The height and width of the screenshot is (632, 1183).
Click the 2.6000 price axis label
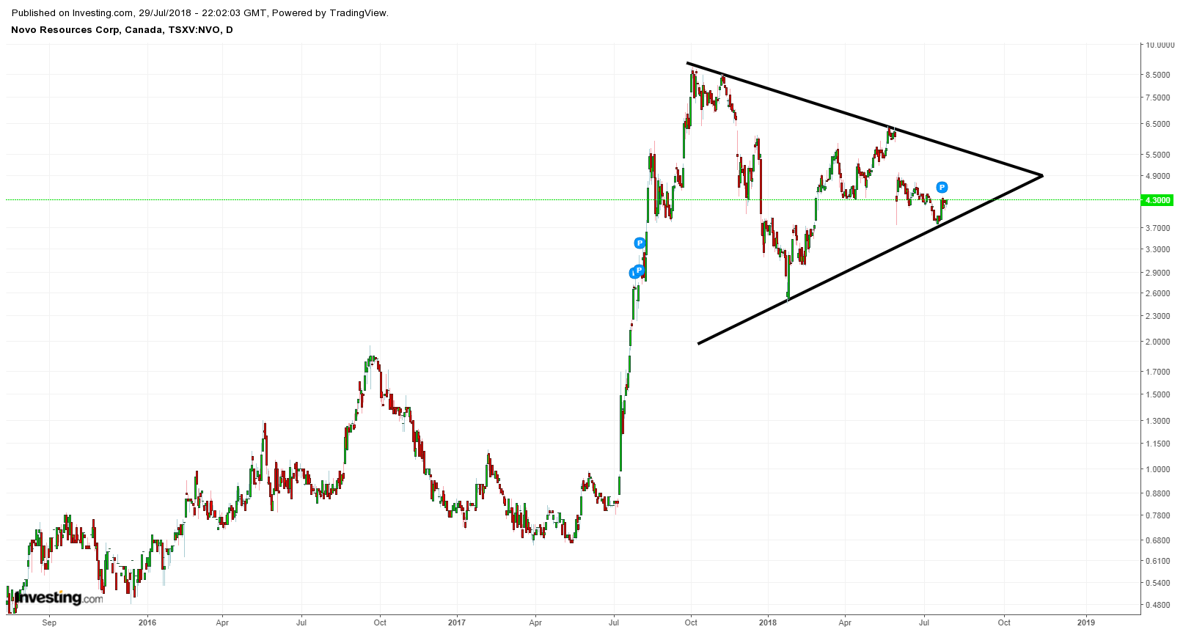click(x=1157, y=293)
